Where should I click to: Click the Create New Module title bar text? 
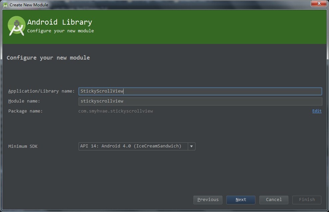click(x=29, y=5)
